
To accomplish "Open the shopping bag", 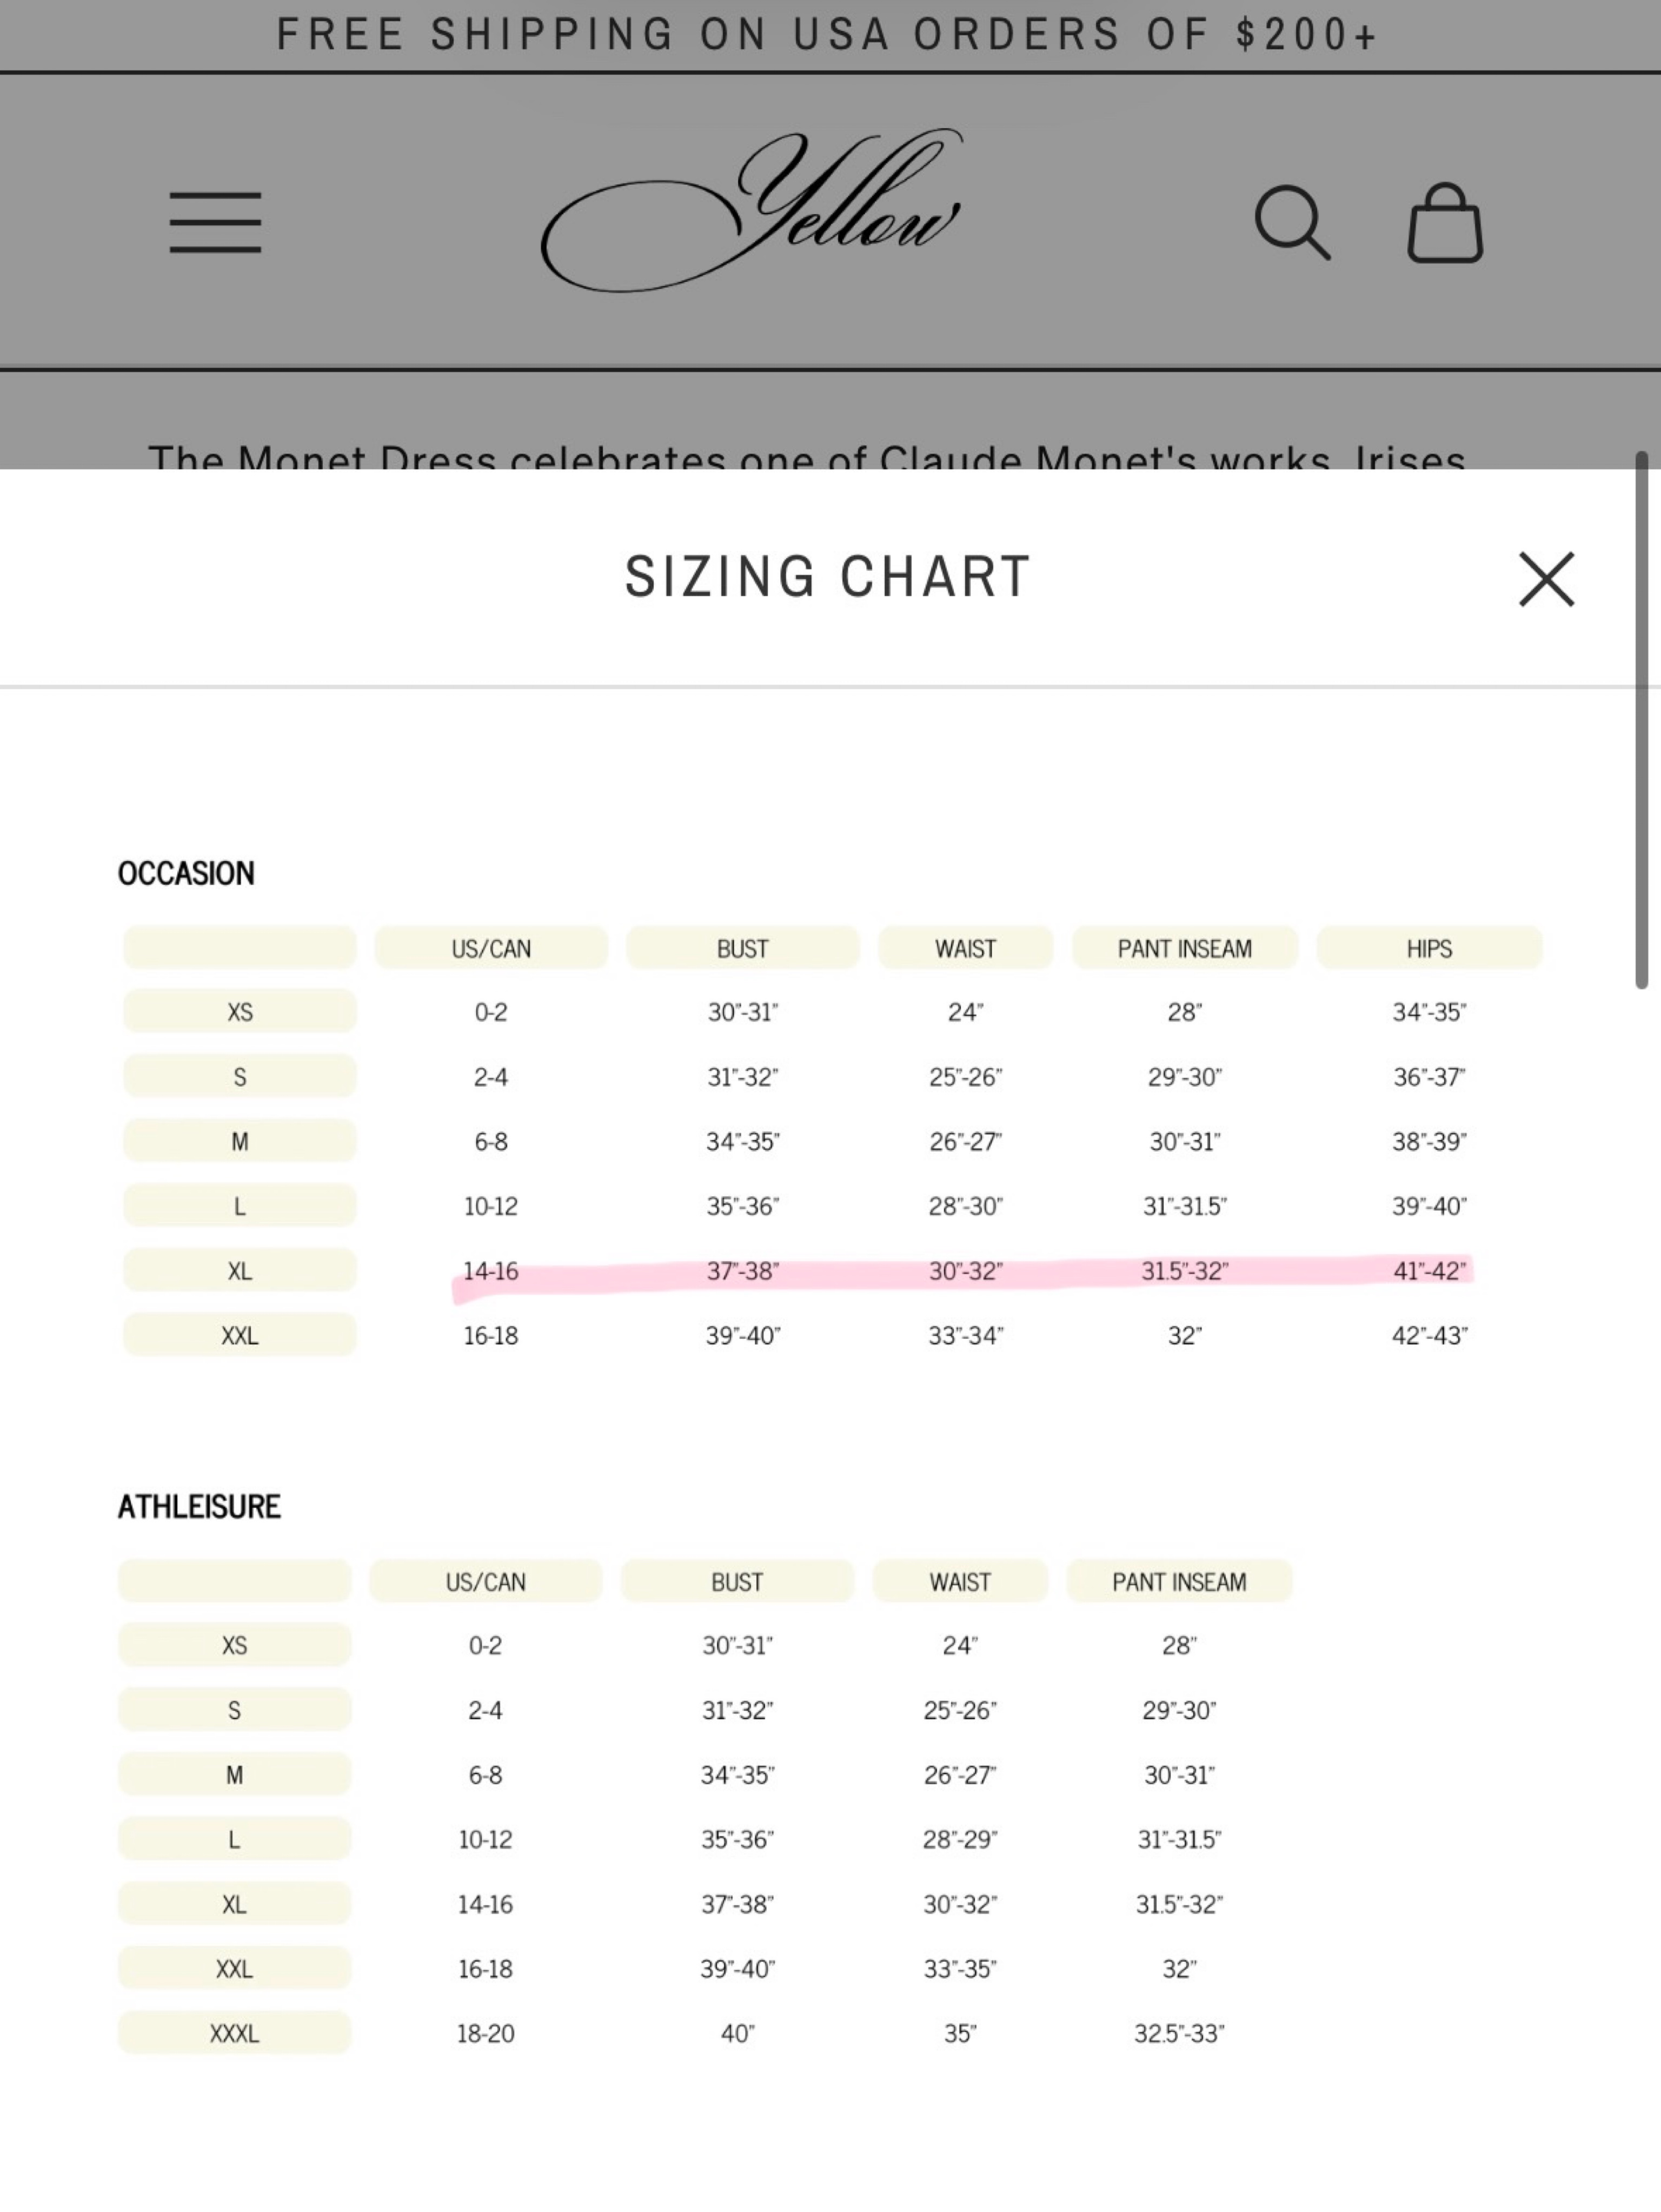I will click(x=1445, y=222).
